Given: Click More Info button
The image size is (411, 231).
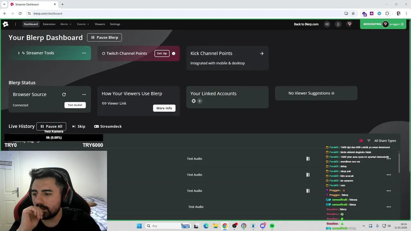Looking at the screenshot, I should click(x=164, y=108).
